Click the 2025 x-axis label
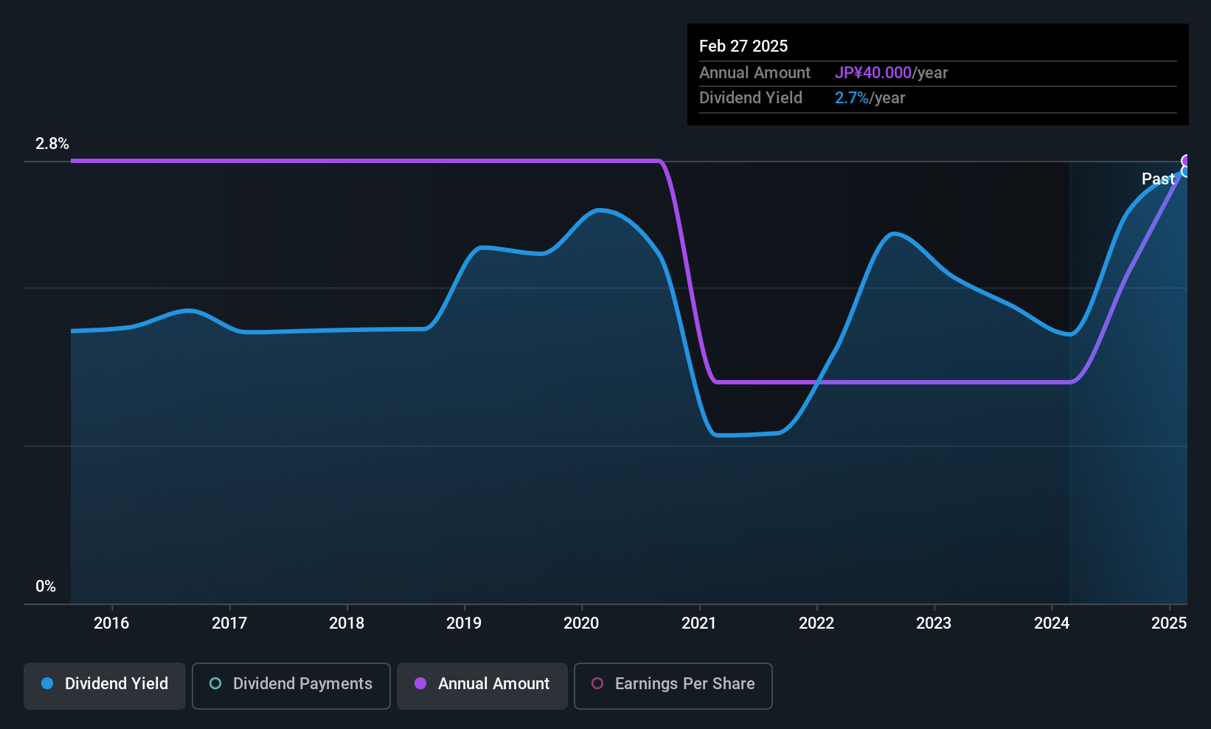1211x729 pixels. [1169, 623]
